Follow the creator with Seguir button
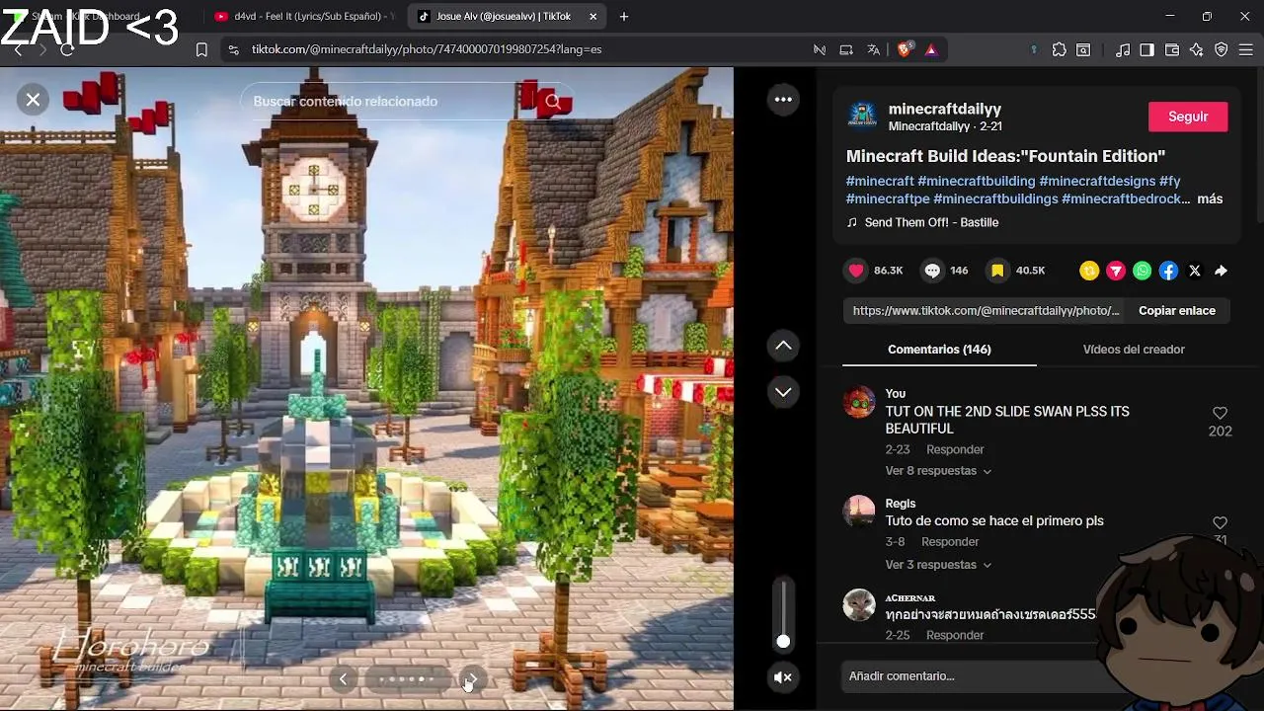1264x711 pixels. (1188, 117)
